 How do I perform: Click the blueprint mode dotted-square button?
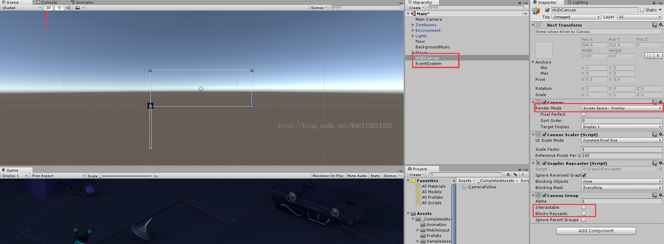649,56
